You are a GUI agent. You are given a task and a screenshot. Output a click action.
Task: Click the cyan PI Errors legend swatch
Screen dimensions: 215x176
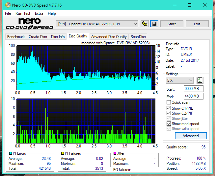[x=11, y=153]
